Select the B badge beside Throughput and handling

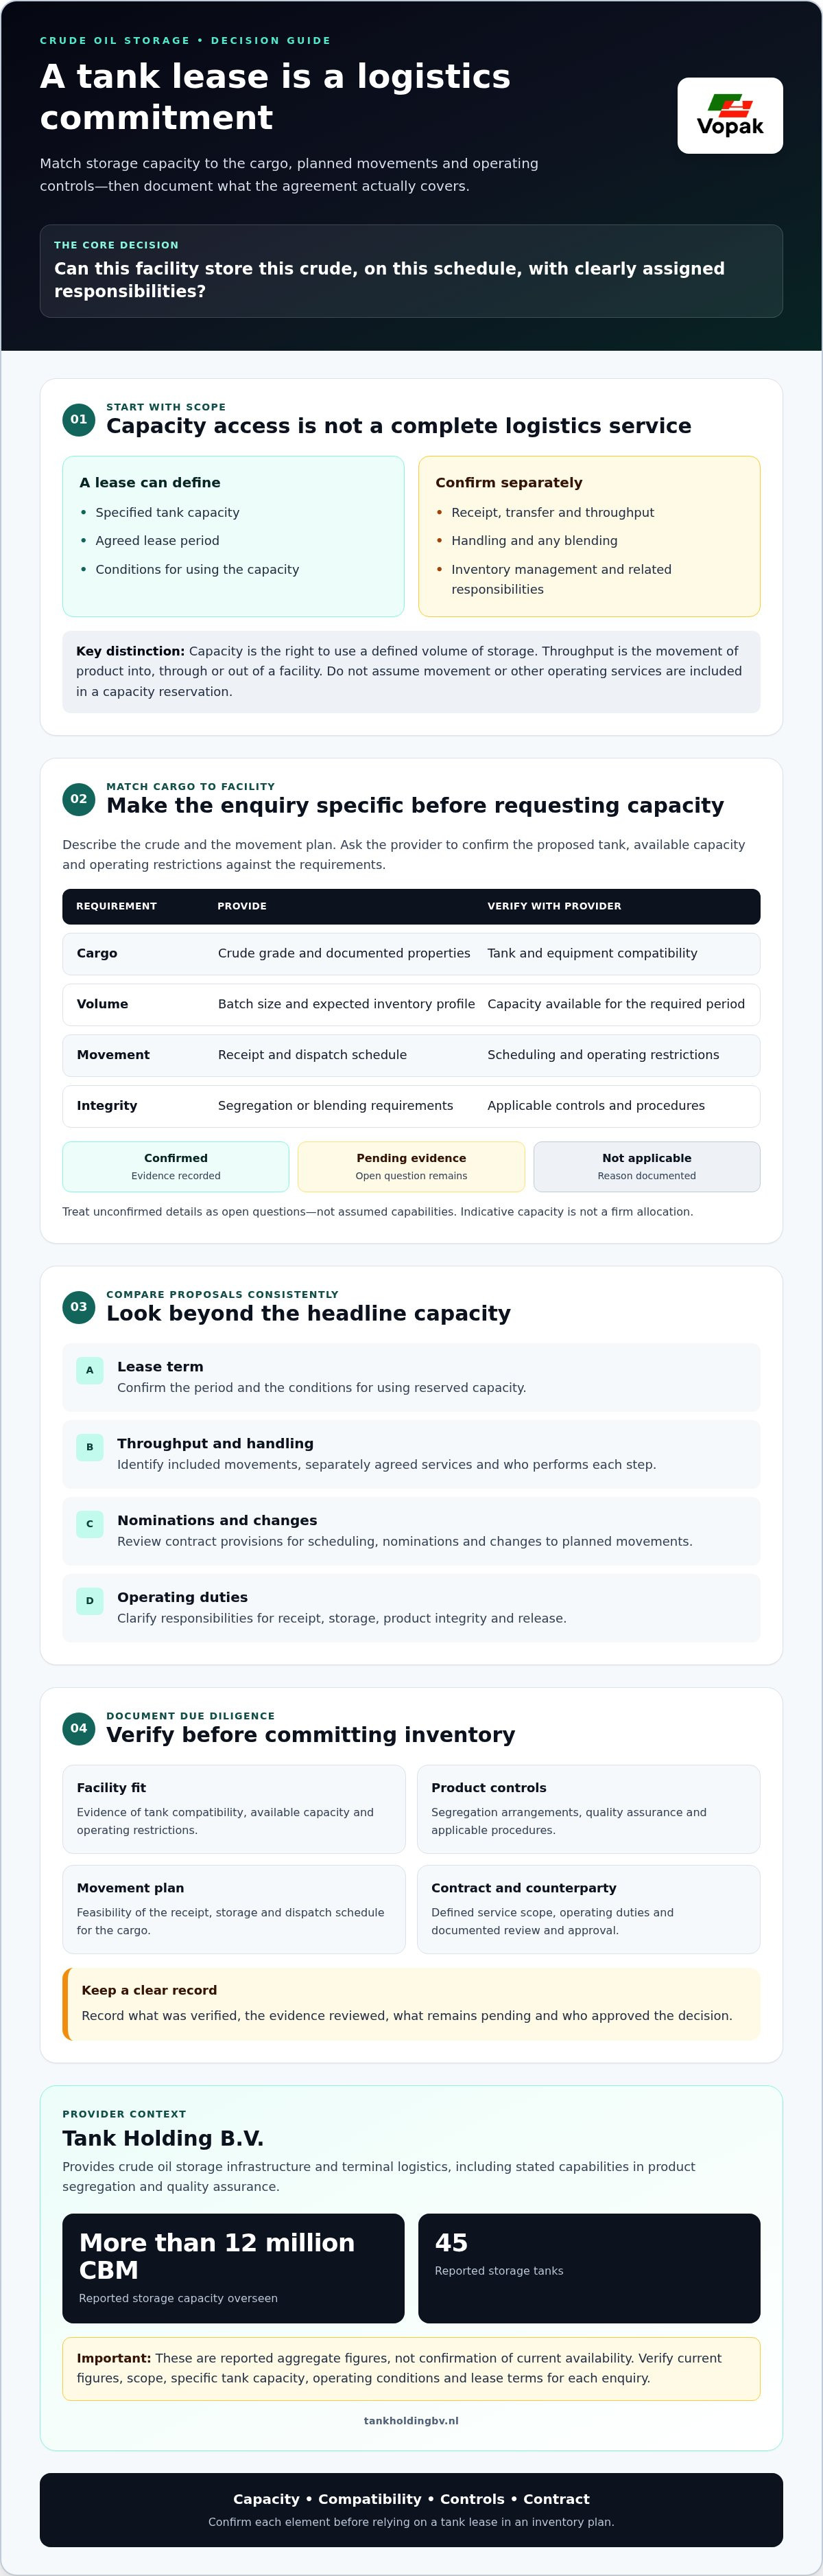point(90,1447)
